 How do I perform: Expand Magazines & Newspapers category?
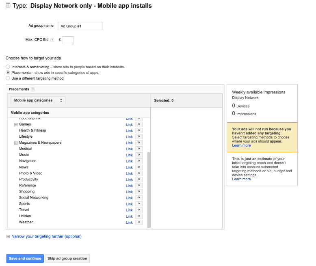(x=16, y=143)
